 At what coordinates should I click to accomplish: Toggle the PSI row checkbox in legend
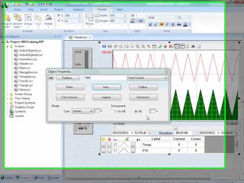[x=115, y=150]
